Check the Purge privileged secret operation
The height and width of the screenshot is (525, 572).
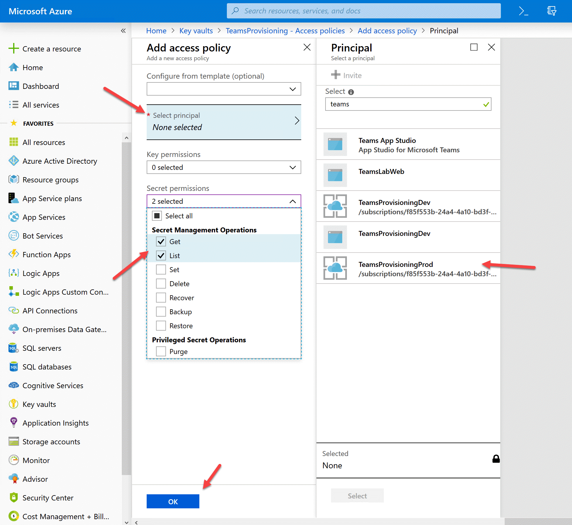[161, 351]
